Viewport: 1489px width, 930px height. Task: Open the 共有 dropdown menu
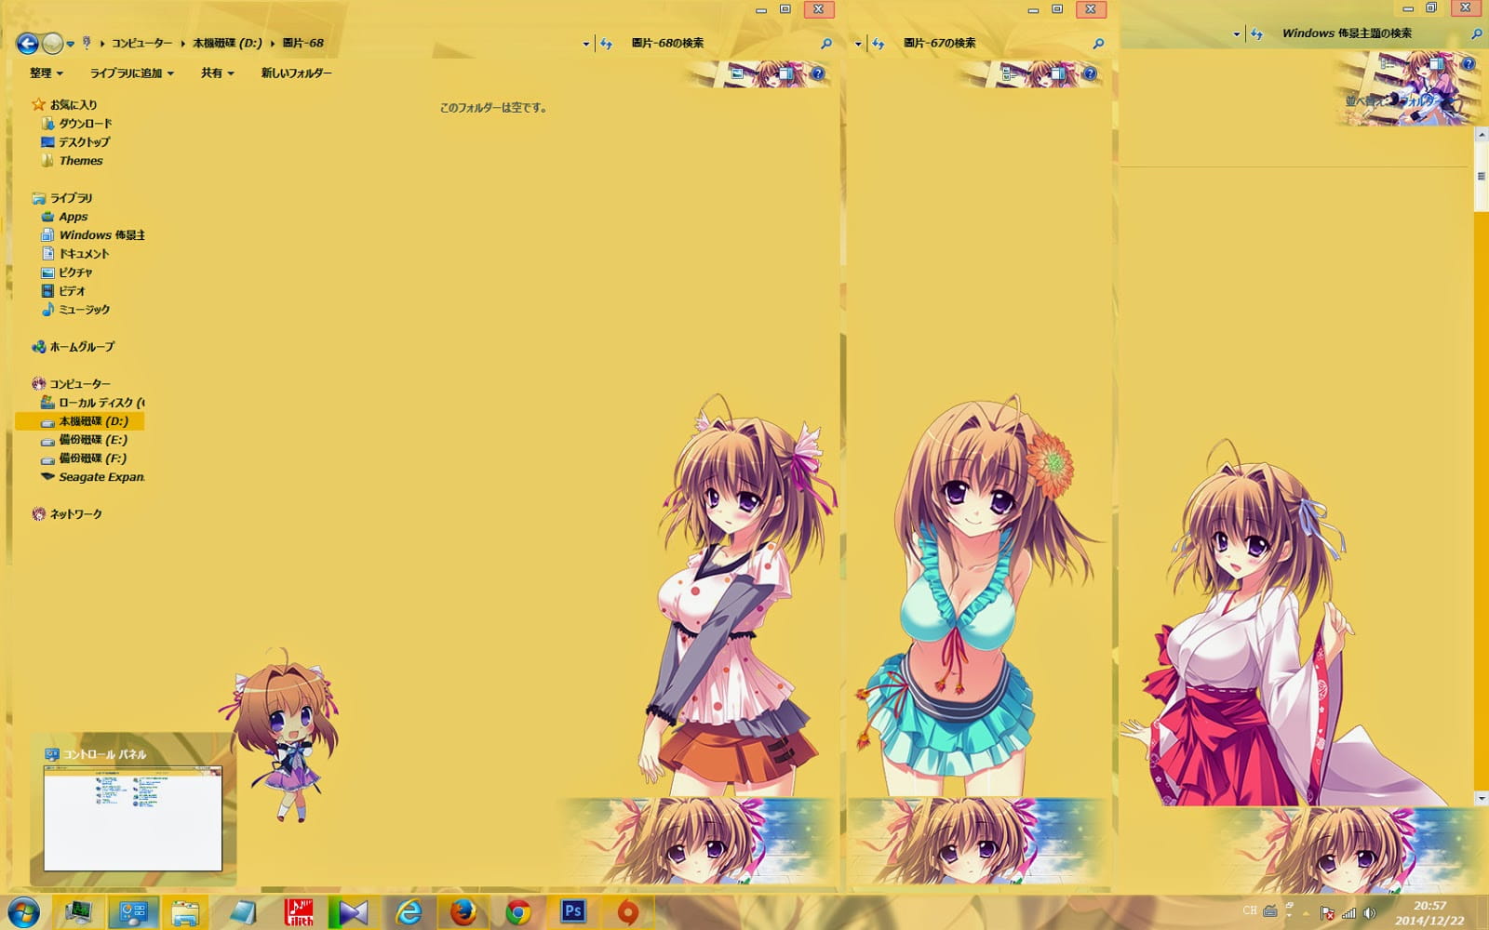point(214,73)
